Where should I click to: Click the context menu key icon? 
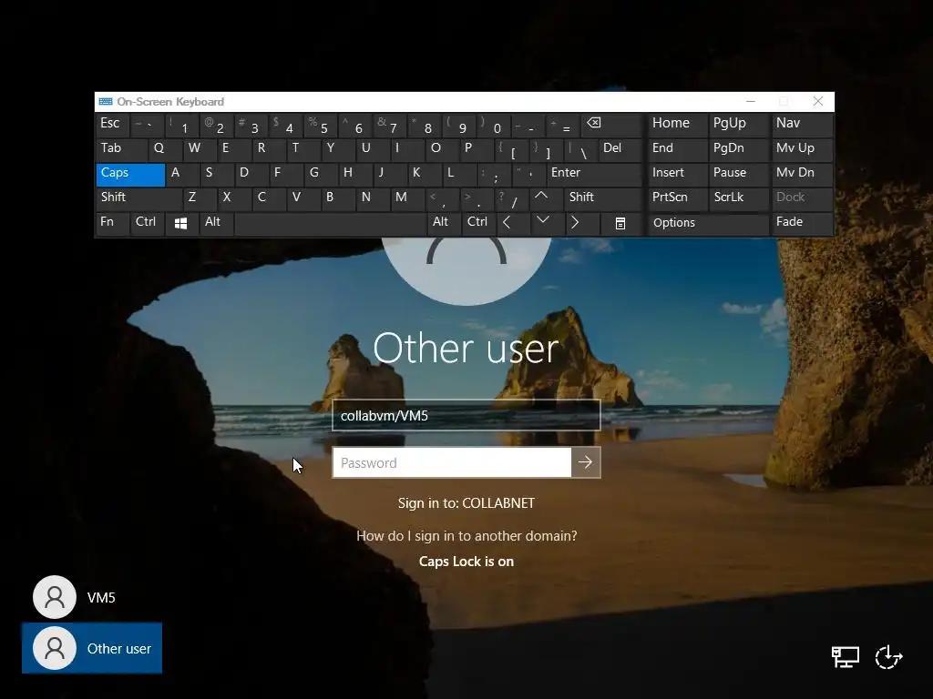[x=620, y=224]
